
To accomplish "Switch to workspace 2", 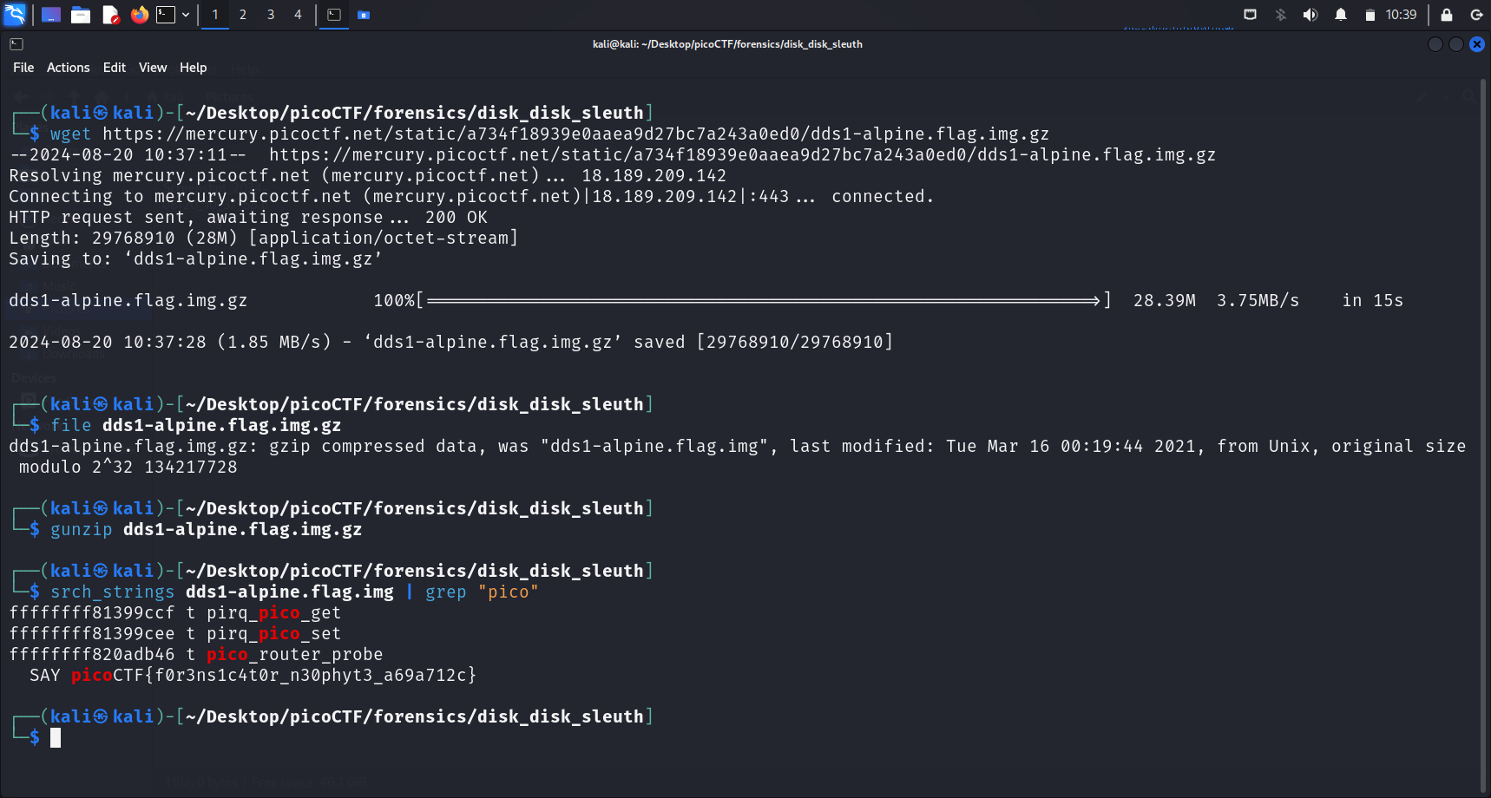I will (243, 15).
